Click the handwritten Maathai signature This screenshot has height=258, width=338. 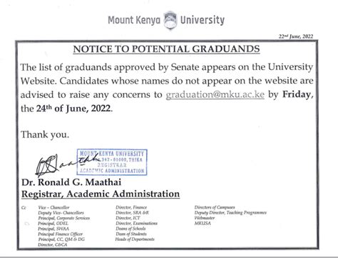tap(66, 164)
